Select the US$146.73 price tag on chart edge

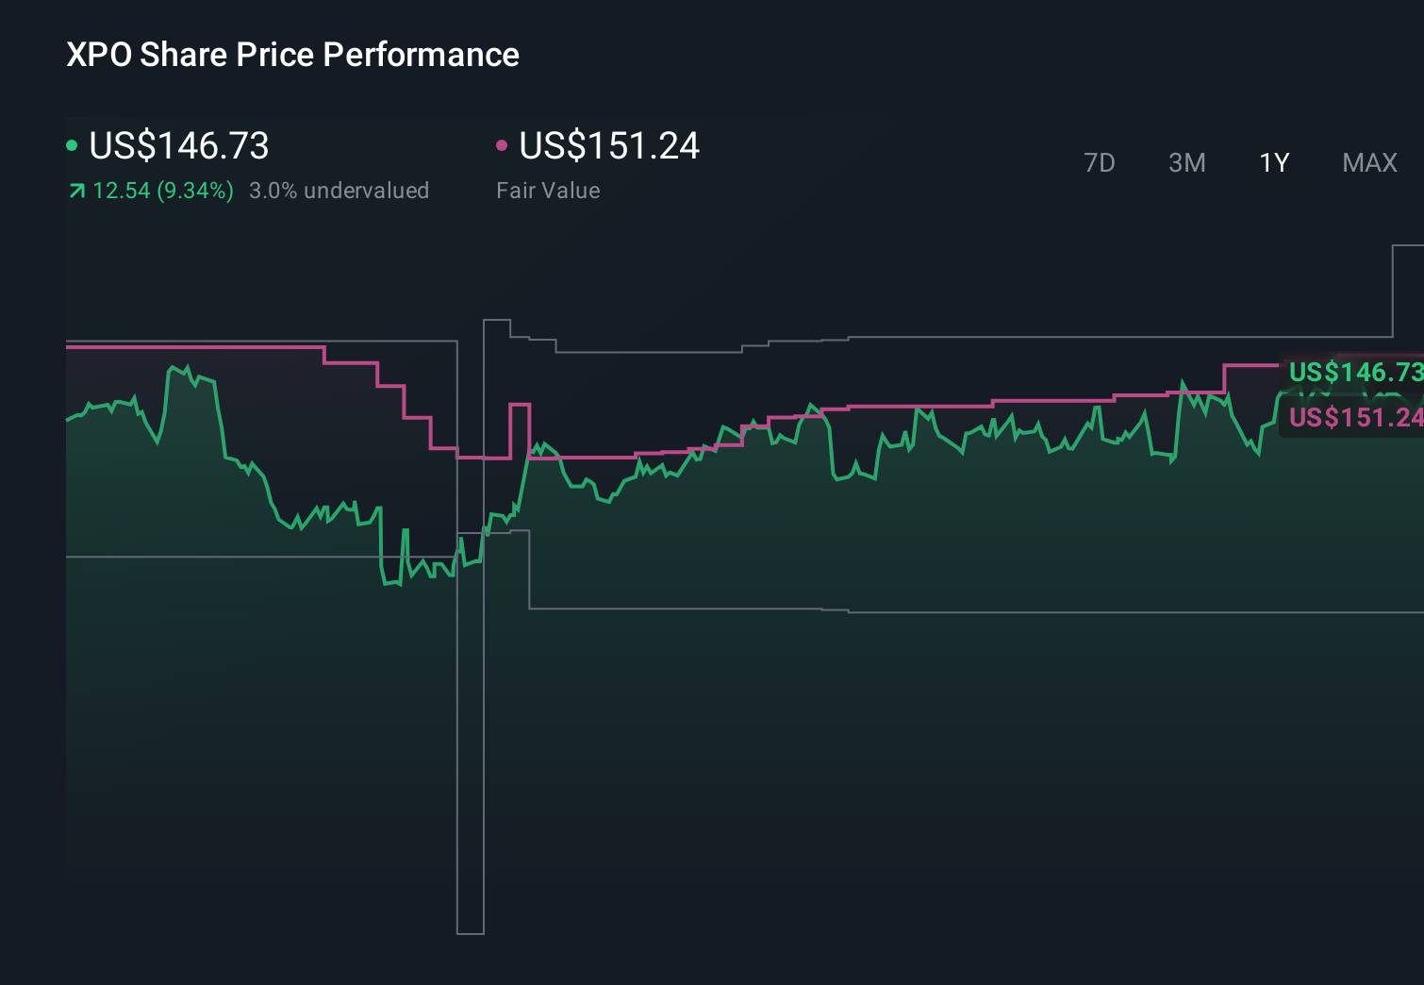tap(1353, 373)
